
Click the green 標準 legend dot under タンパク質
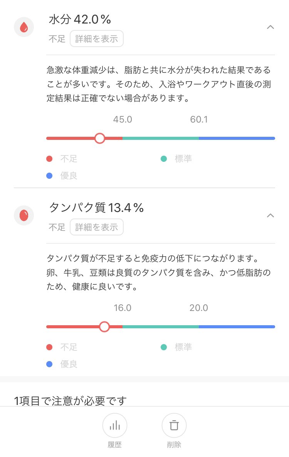pos(164,347)
